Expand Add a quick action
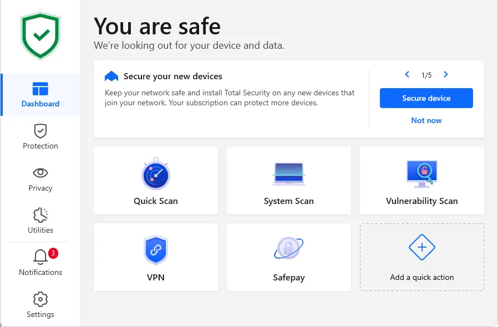The width and height of the screenshot is (498, 327). pyautogui.click(x=421, y=257)
